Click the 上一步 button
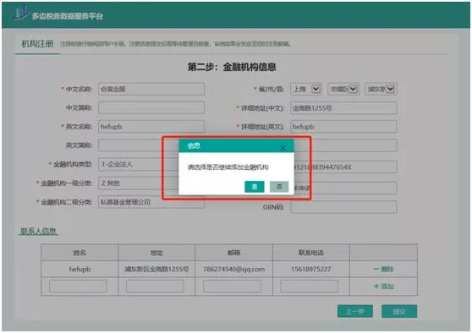 point(355,311)
